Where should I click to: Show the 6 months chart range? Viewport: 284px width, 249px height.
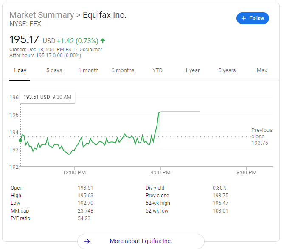[x=123, y=70]
